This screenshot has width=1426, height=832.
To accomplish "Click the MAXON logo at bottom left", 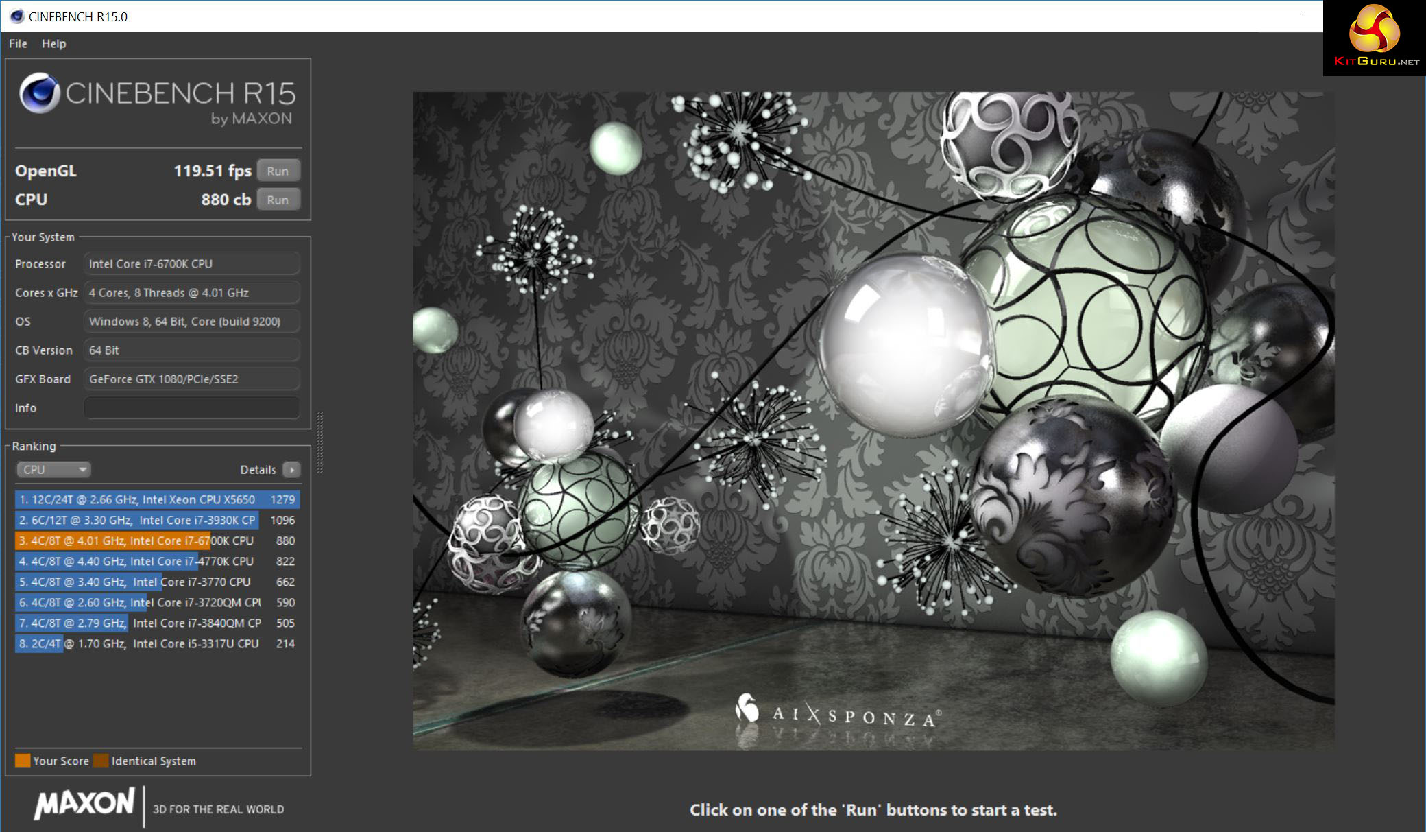I will pyautogui.click(x=84, y=803).
